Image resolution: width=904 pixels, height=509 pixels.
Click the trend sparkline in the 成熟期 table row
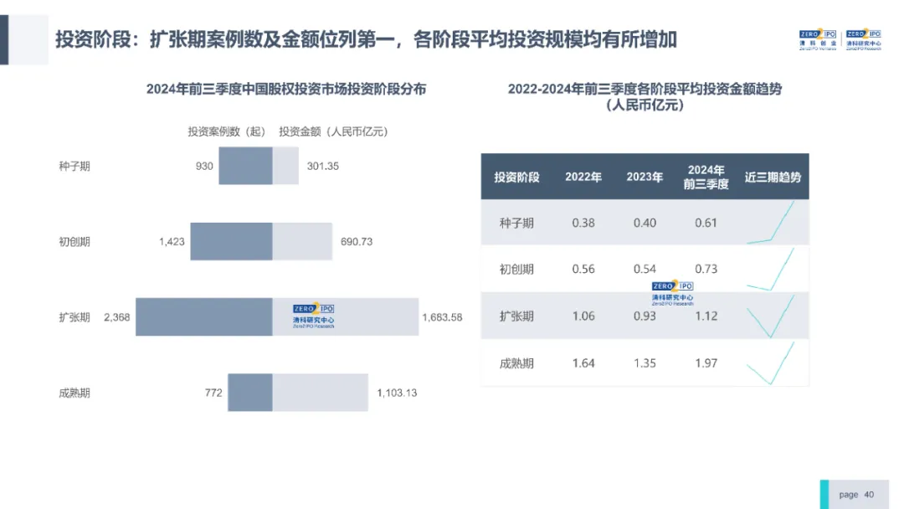click(771, 363)
